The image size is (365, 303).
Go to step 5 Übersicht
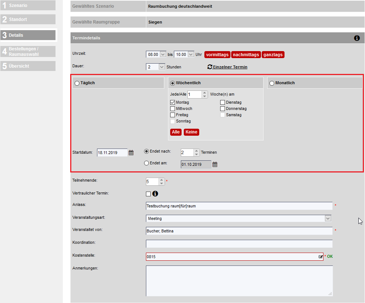point(28,66)
